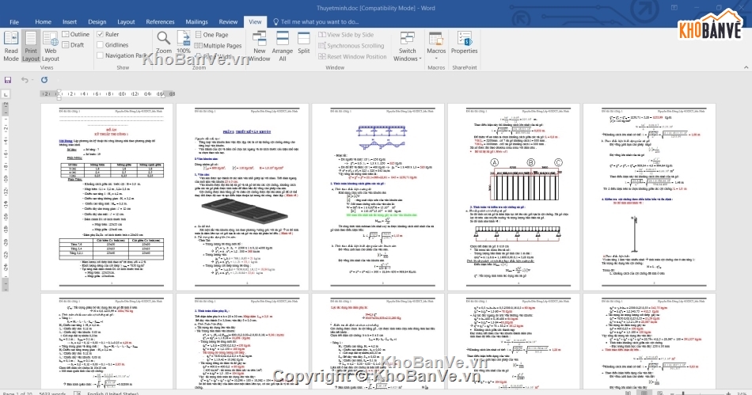Open the References tab
The height and width of the screenshot is (395, 752).
pos(160,21)
